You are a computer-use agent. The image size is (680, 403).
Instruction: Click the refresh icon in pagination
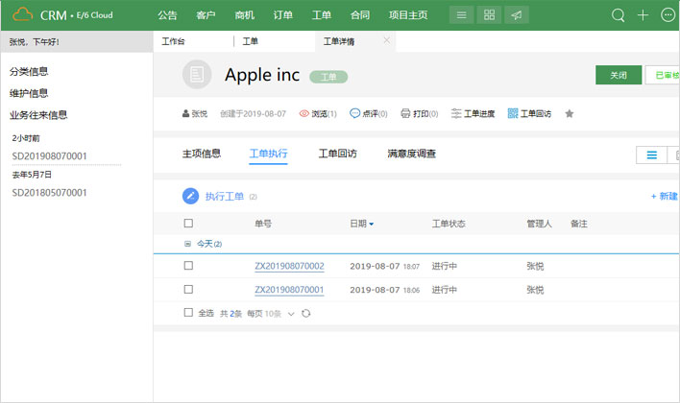306,314
